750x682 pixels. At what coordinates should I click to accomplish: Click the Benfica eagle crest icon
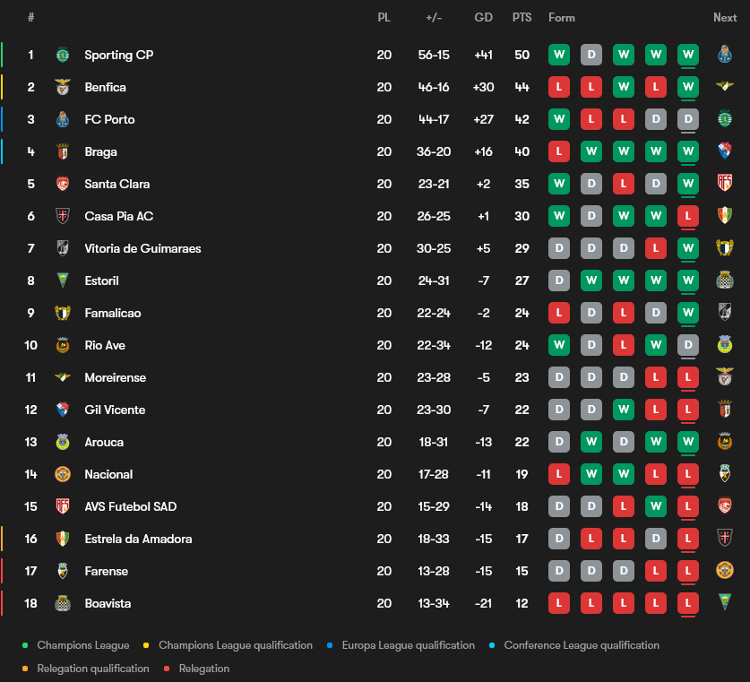tap(62, 87)
